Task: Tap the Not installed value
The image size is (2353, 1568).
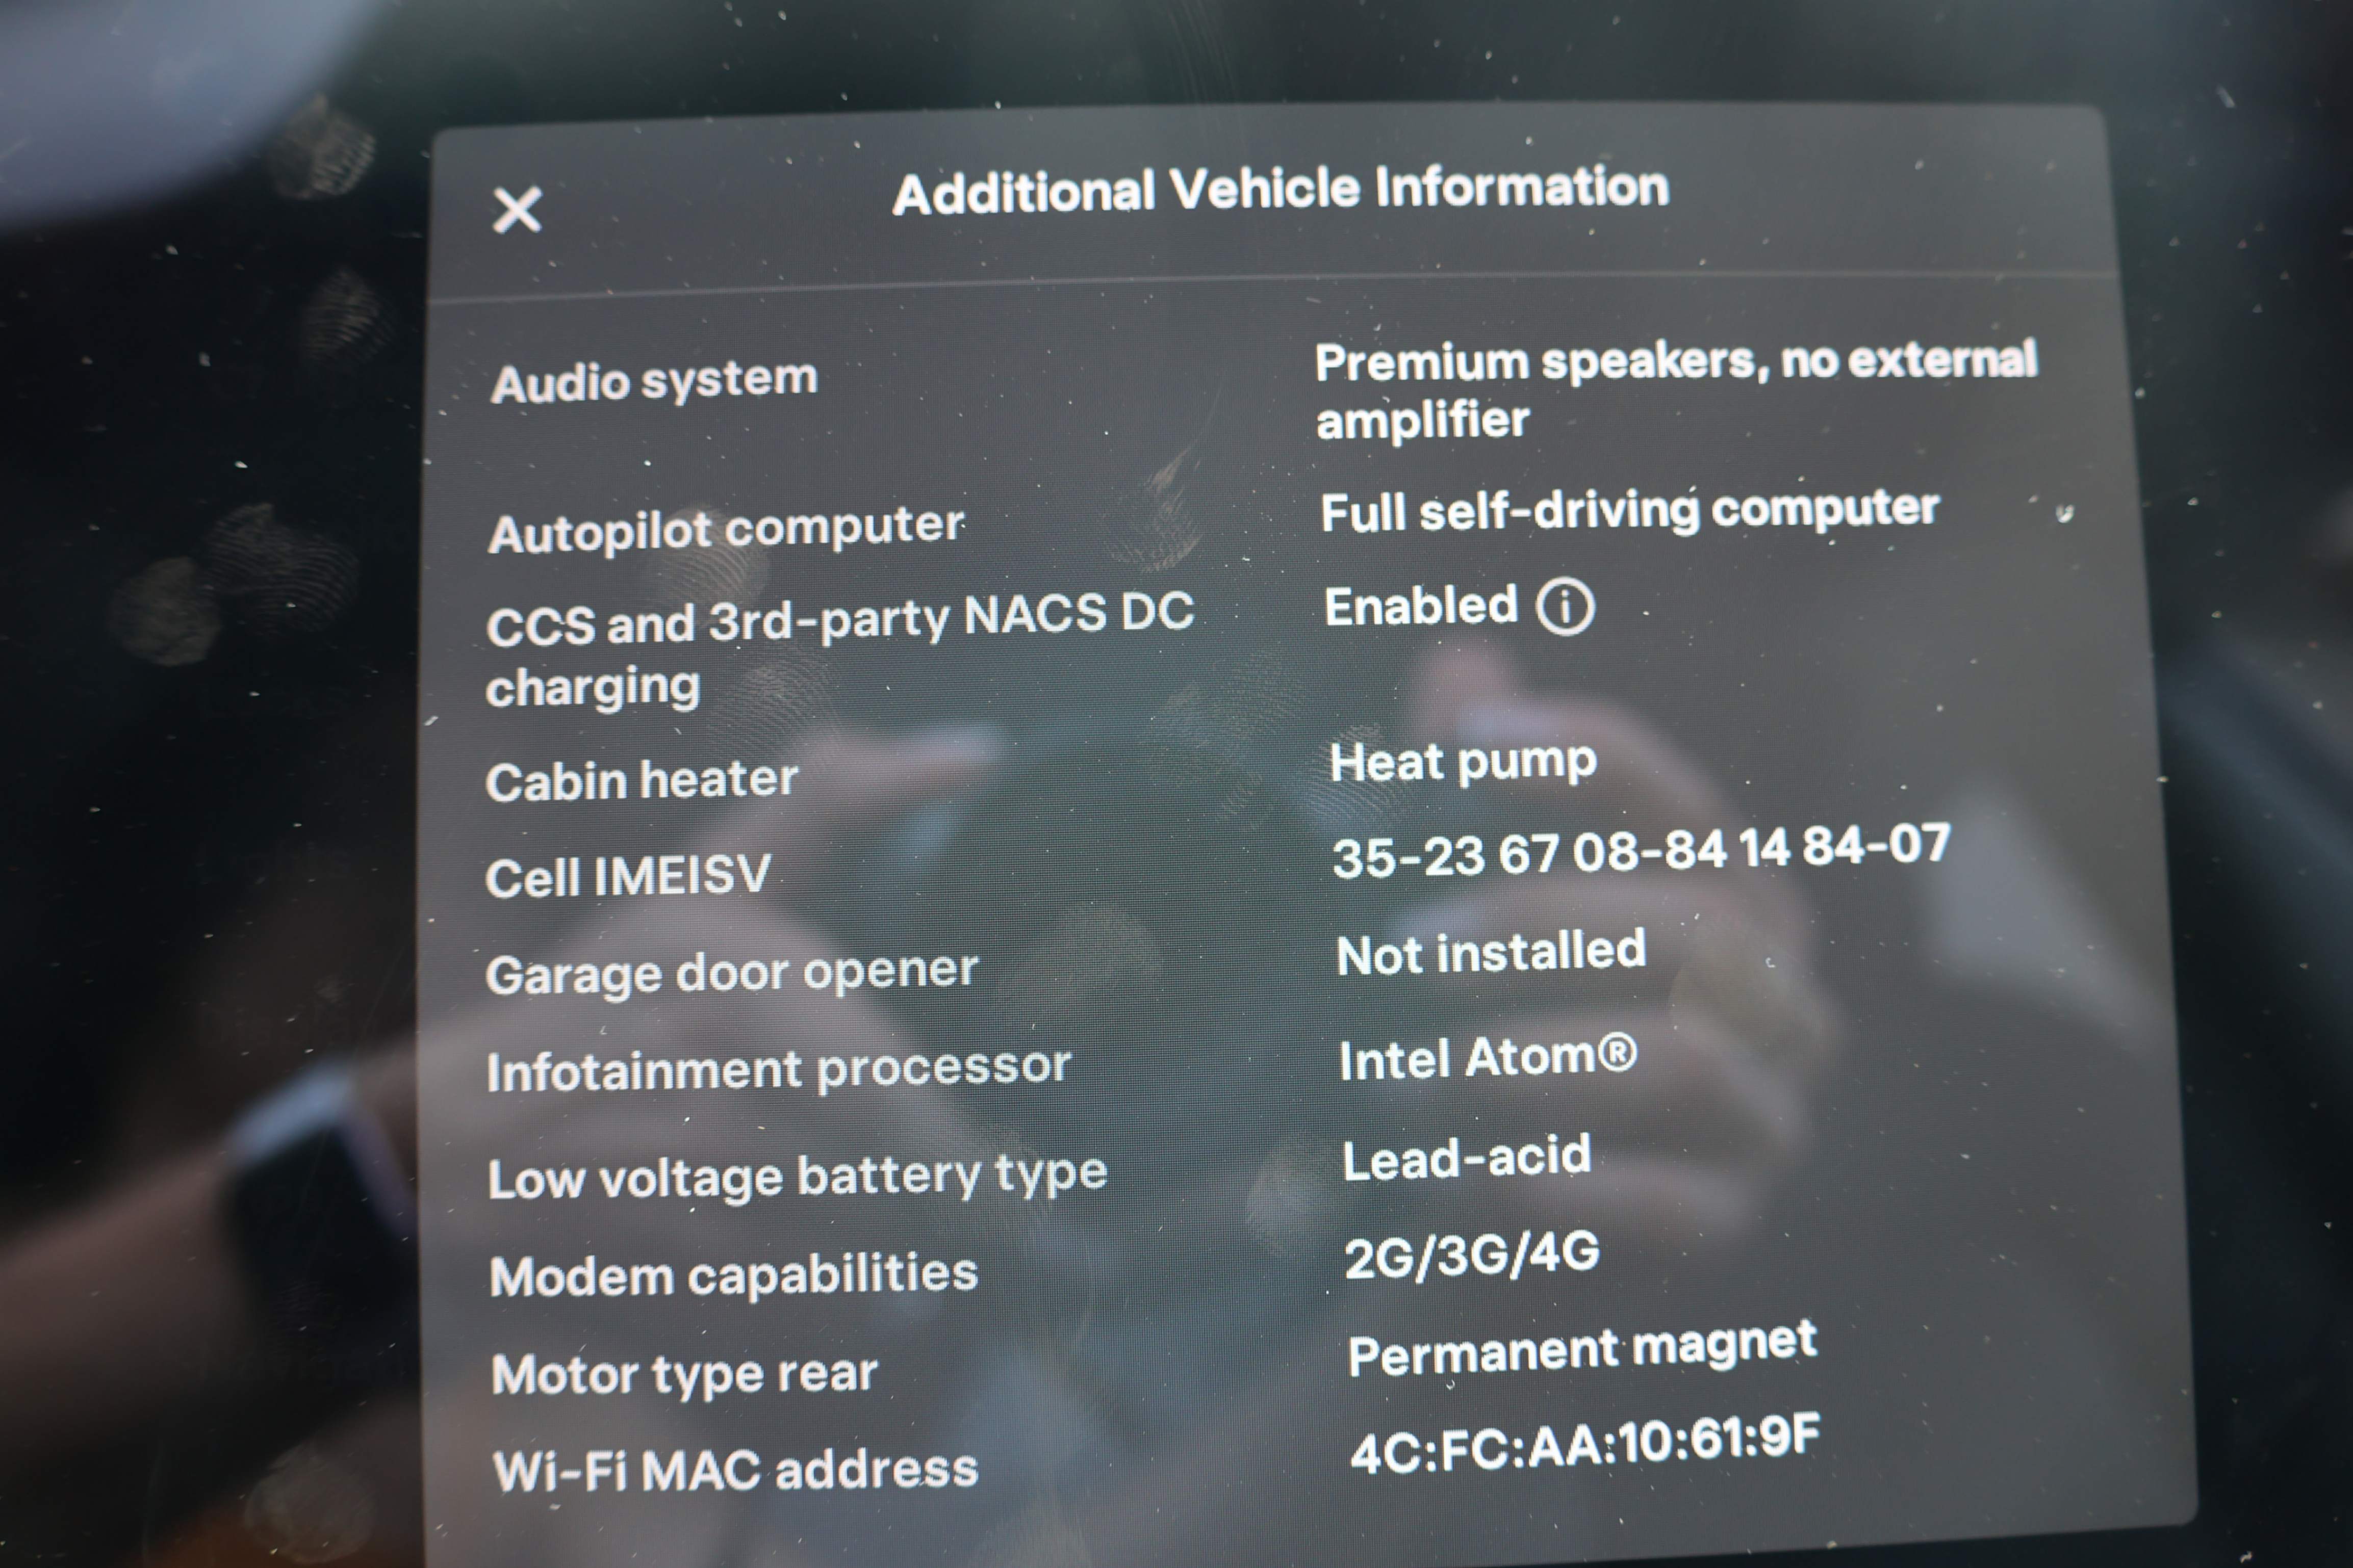Action: (1491, 952)
